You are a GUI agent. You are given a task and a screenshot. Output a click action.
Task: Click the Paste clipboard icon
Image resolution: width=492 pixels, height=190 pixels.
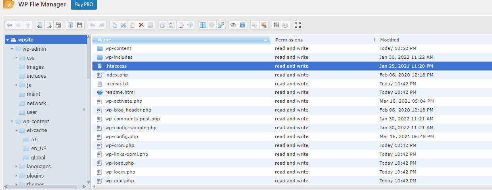(132, 25)
